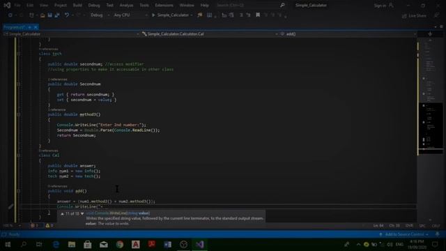The image size is (446, 251).
Task: Click the Ln 84 status indicator
Action: (x=378, y=226)
